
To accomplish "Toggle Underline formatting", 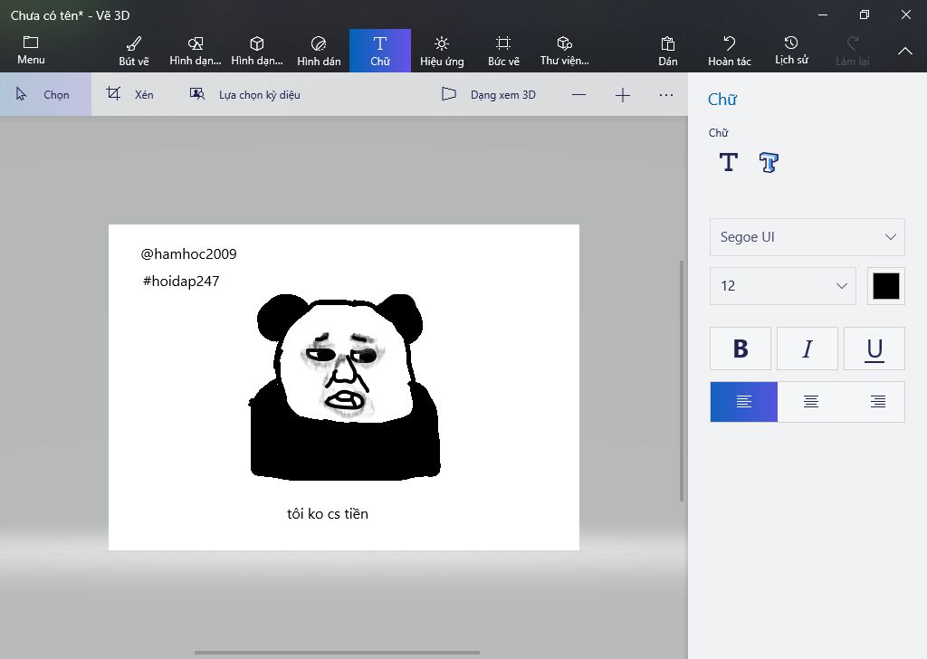I will 874,349.
